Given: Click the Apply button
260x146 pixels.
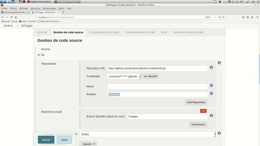Looking at the screenshot, I should pyautogui.click(x=64, y=140).
